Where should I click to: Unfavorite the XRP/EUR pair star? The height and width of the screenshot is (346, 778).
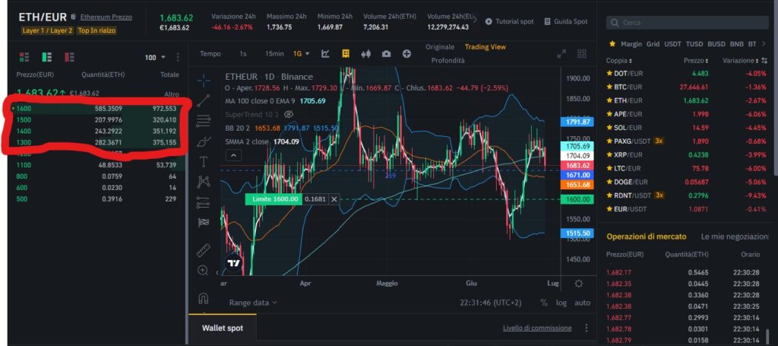coord(609,154)
